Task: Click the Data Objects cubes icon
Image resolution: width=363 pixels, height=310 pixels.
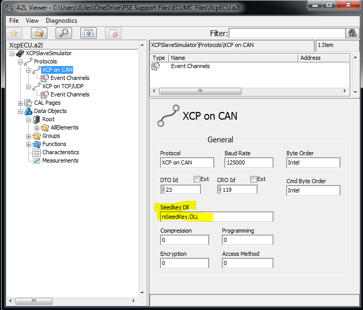Action: click(x=28, y=111)
